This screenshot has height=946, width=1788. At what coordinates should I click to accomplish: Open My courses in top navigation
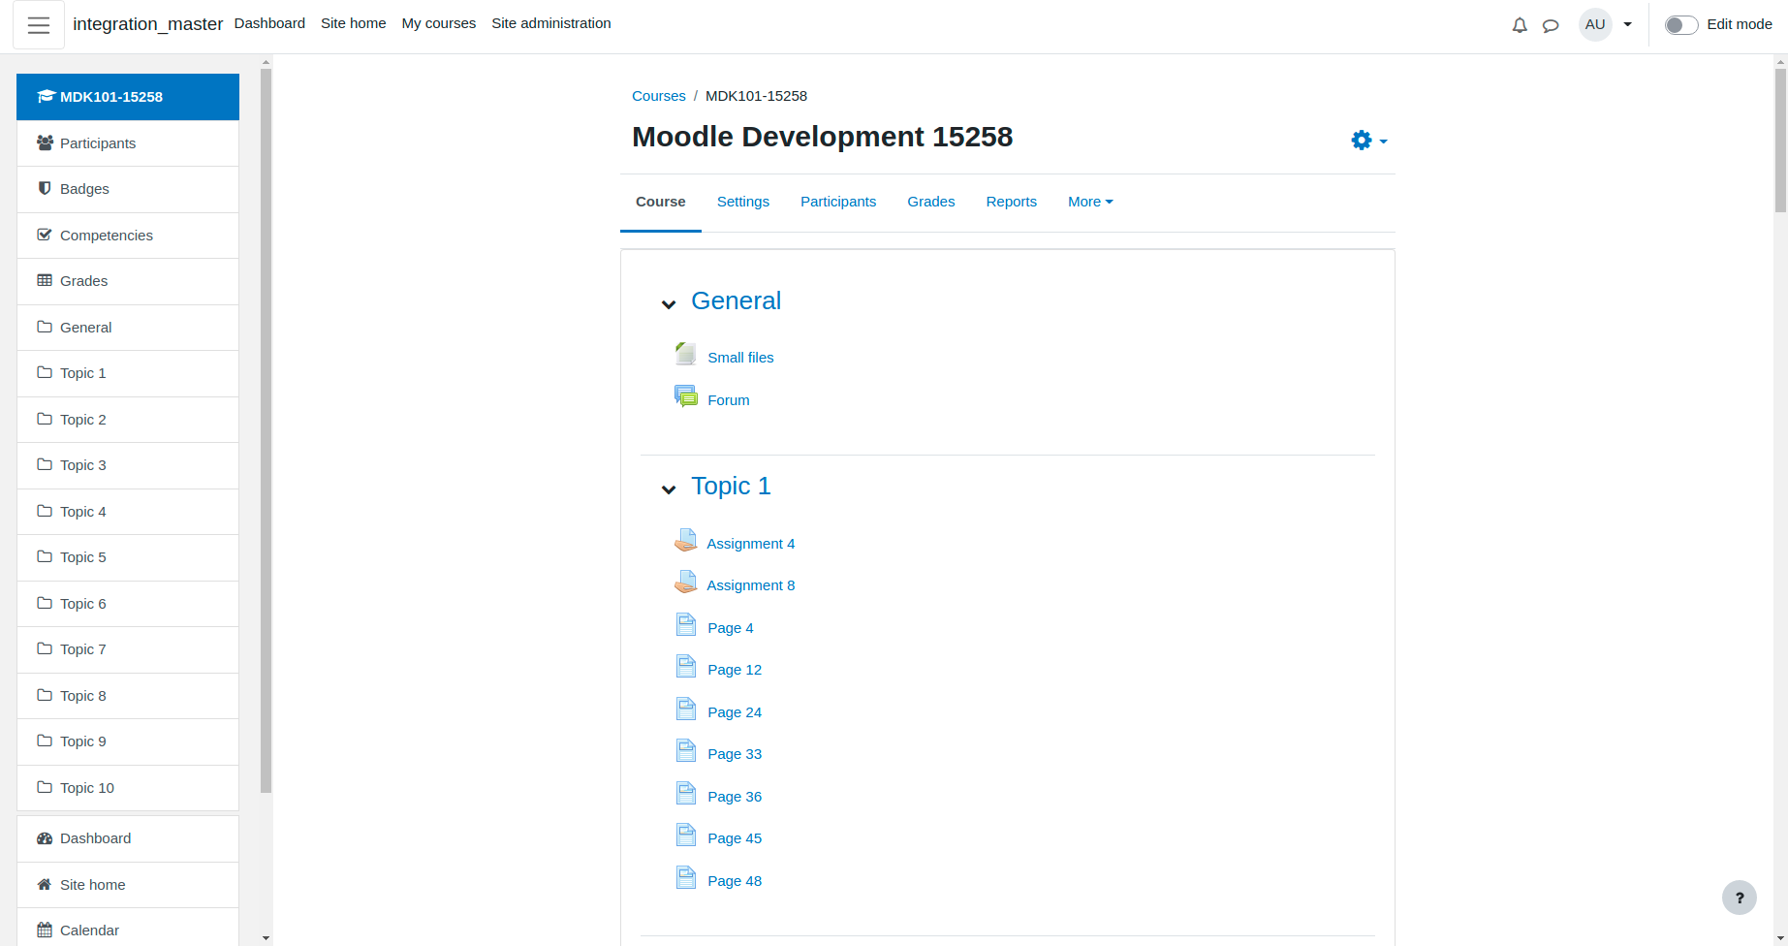[x=439, y=23]
